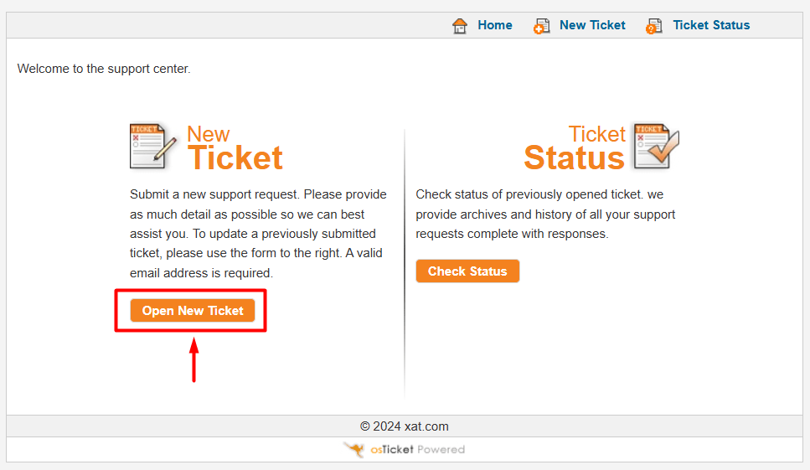This screenshot has width=810, height=470.
Task: Click the osTicket kangaroo logo icon
Action: pos(354,450)
